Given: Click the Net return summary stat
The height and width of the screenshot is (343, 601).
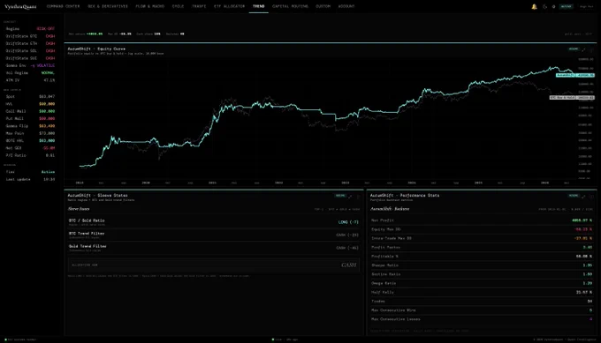Looking at the screenshot, I should coord(86,34).
